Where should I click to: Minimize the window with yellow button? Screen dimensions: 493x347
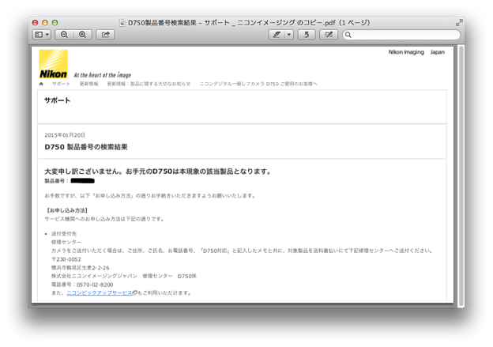(45, 23)
